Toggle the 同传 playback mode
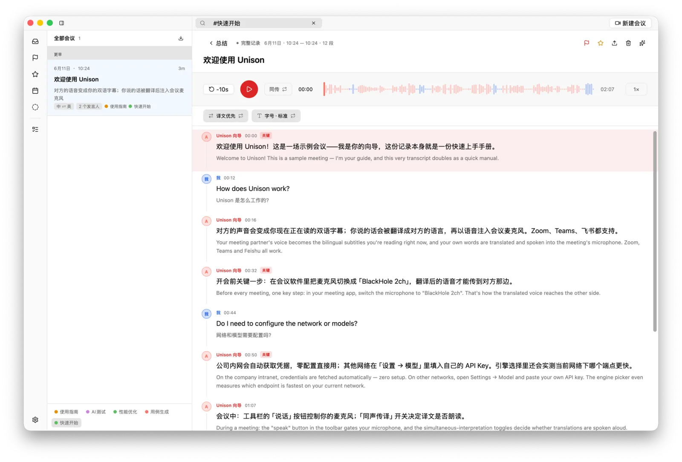The image size is (682, 462). [x=278, y=89]
